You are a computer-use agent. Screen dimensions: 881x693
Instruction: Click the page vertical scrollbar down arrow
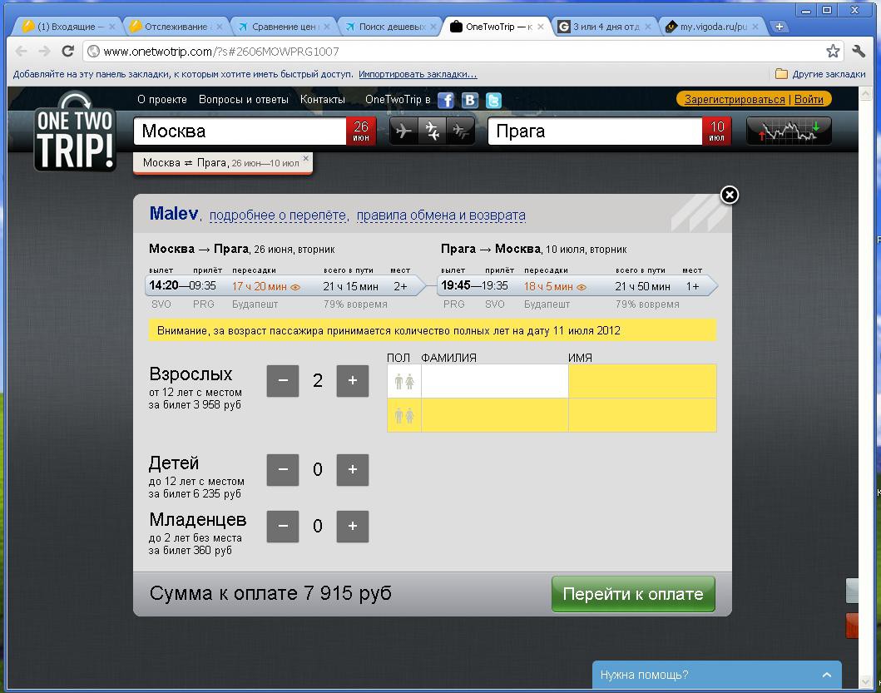(x=865, y=681)
